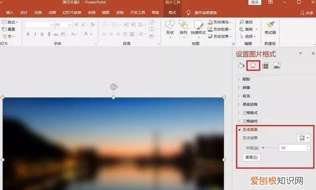Open the Fill & Line pane icon

[x=241, y=65]
